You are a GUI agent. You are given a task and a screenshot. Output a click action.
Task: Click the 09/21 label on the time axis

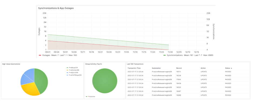tap(48, 52)
